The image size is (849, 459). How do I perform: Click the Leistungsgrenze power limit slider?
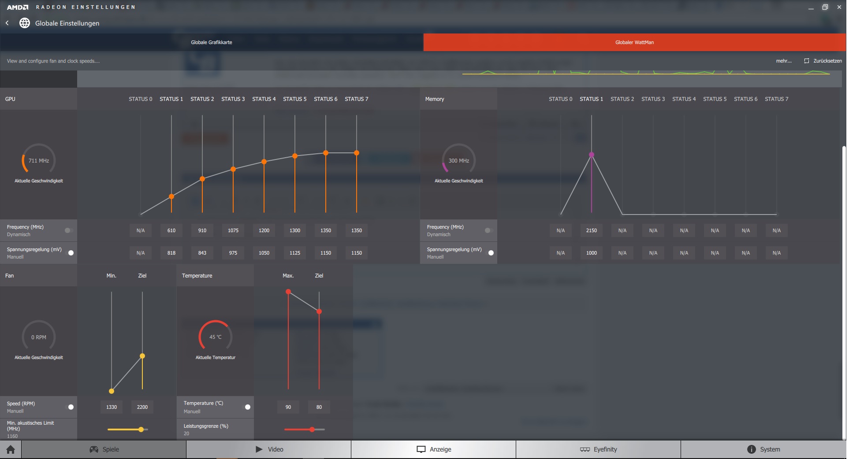click(305, 429)
